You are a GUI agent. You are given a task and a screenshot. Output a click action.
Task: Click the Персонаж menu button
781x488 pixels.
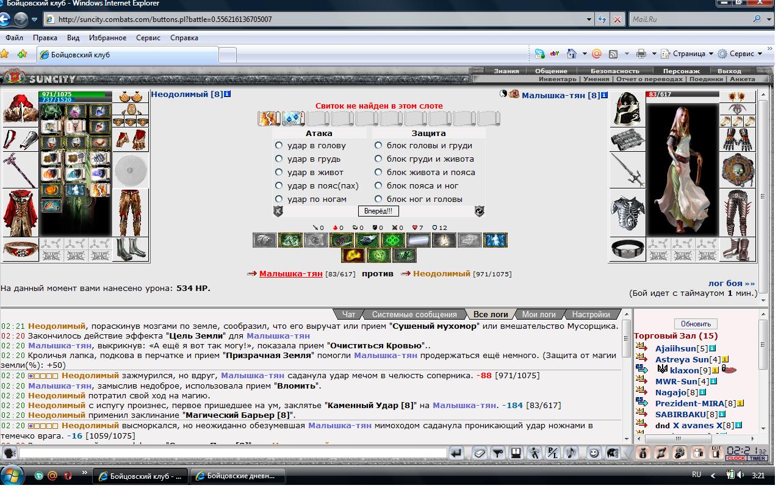pos(681,71)
